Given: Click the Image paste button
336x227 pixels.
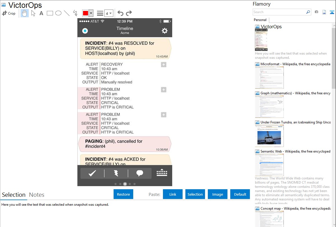Looking at the screenshot, I should click(218, 194).
